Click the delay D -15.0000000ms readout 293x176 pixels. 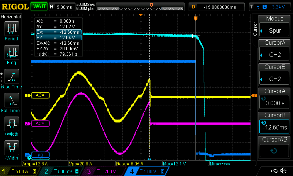click(216, 7)
